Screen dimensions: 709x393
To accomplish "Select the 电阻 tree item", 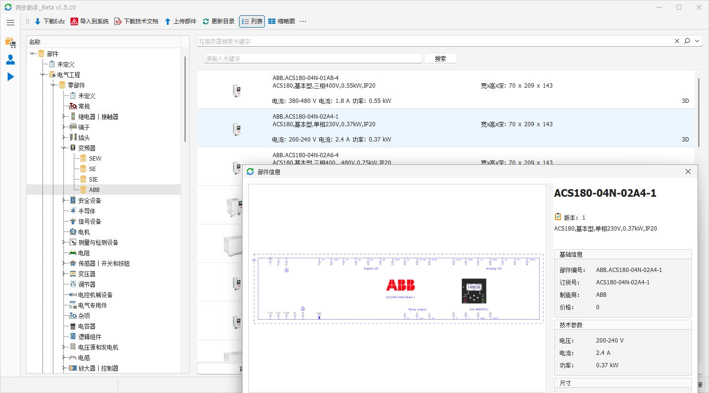I will [84, 253].
